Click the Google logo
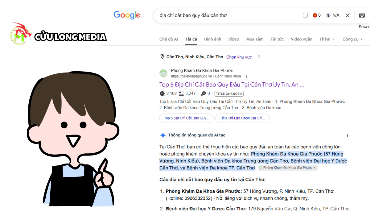This screenshot has height=216, width=370. (127, 15)
